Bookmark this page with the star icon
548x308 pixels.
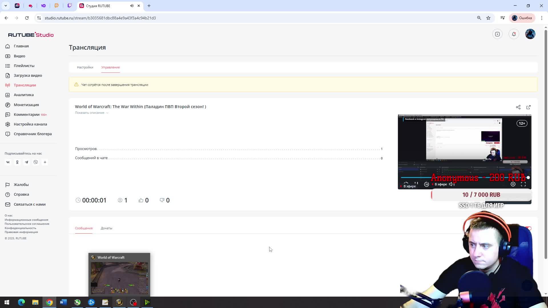488,18
